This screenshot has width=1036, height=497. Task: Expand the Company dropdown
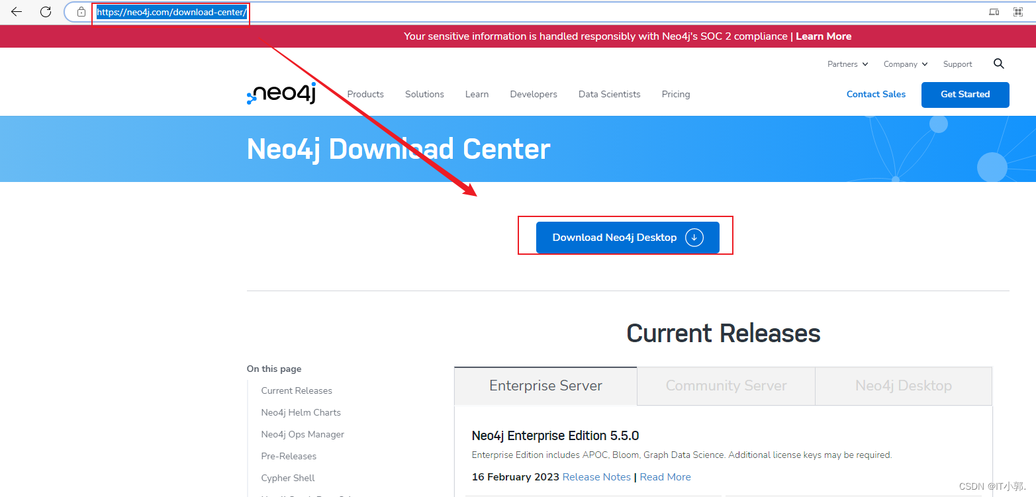pyautogui.click(x=906, y=64)
